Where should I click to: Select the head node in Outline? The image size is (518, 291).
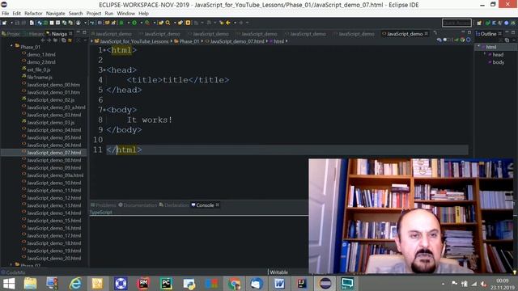(x=498, y=55)
